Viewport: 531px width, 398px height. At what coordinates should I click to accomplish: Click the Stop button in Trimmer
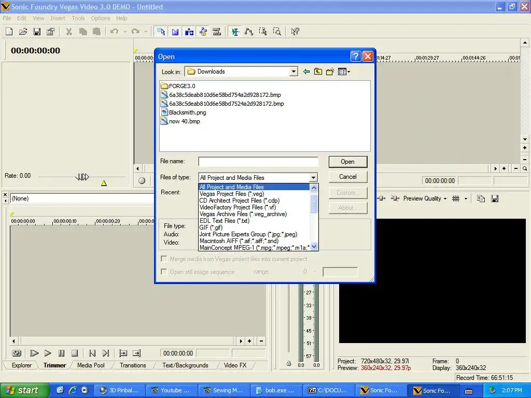tap(75, 353)
